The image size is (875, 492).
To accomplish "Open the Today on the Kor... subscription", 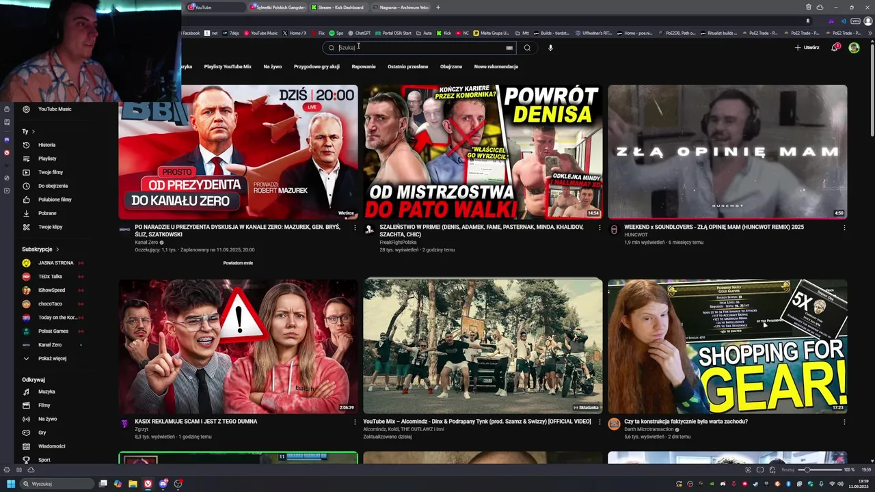I will (x=53, y=318).
